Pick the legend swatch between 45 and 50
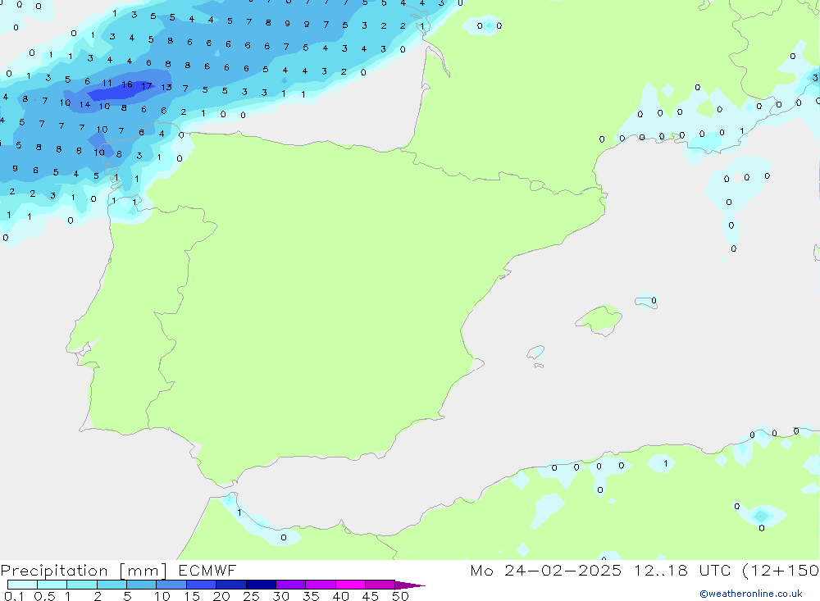Image resolution: width=820 pixels, height=601 pixels. (380, 585)
